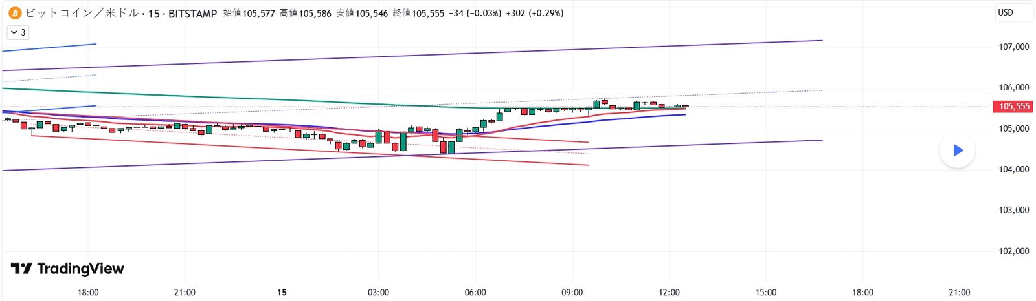Click the 安値 105,546 low value
The width and height of the screenshot is (1036, 301).
pos(362,13)
